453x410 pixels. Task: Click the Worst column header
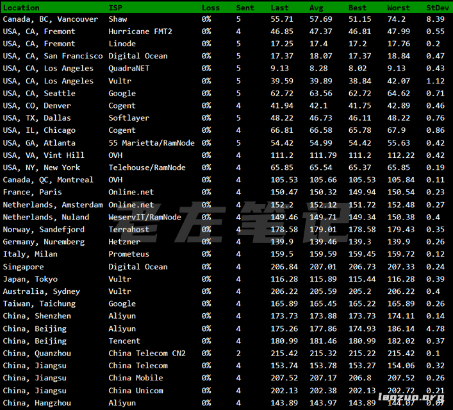pos(398,8)
